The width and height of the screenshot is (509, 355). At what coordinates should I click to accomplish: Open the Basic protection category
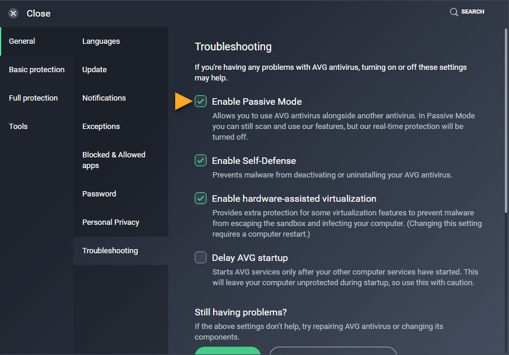coord(37,70)
